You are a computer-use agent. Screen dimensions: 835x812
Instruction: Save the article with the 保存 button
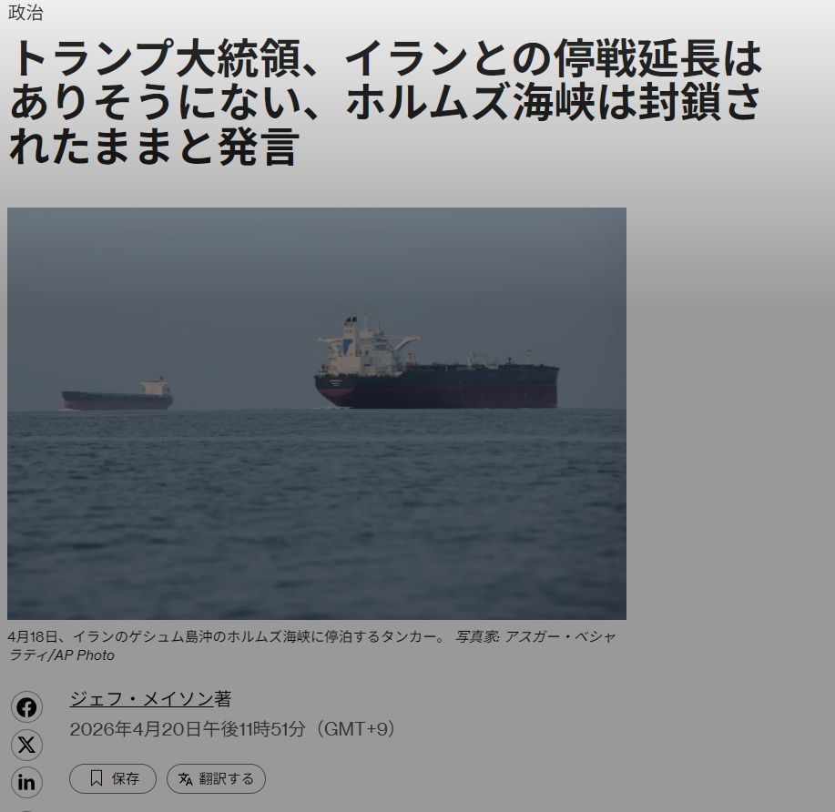[x=113, y=778]
